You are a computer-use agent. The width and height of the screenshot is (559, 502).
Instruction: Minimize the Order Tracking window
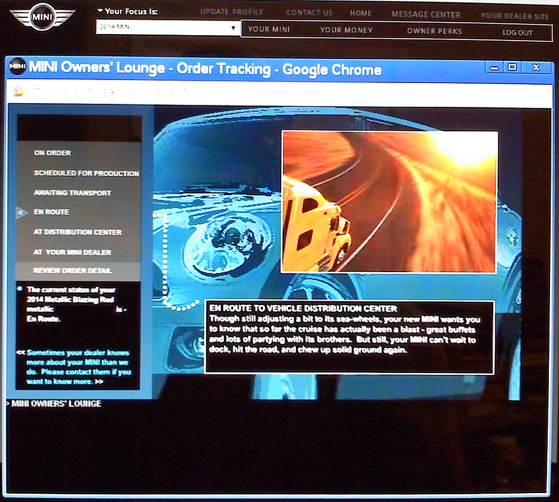(x=494, y=67)
